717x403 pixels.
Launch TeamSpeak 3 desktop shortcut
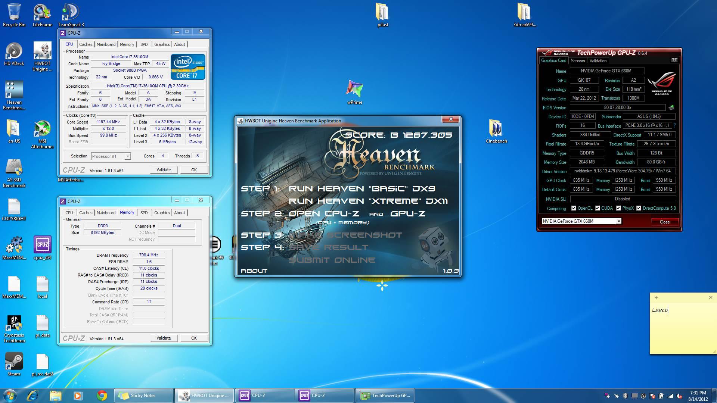[x=71, y=15]
